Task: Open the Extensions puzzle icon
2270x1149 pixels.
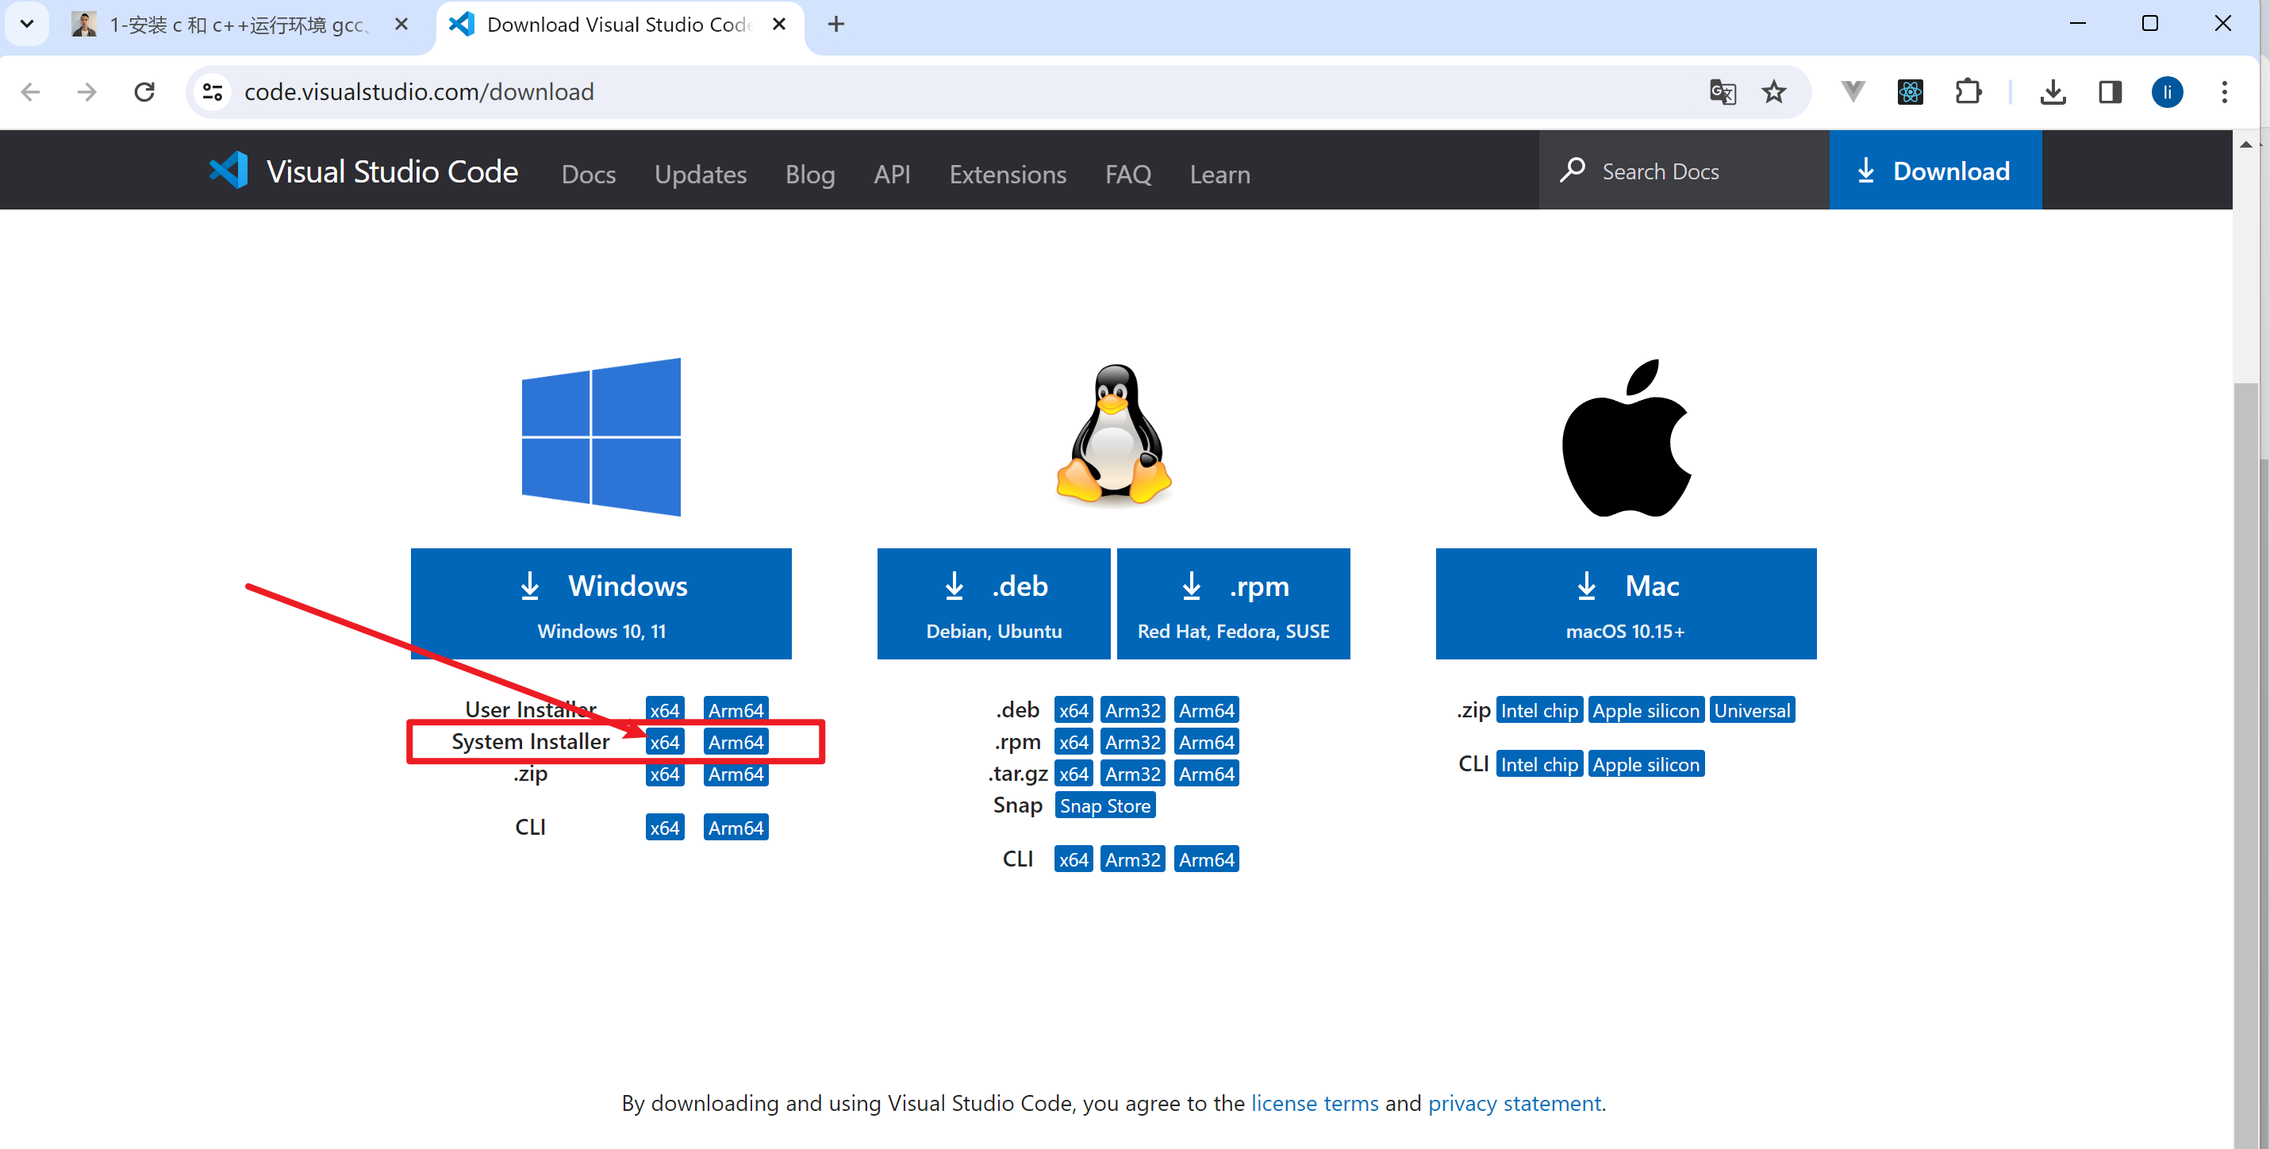Action: coord(1968,91)
